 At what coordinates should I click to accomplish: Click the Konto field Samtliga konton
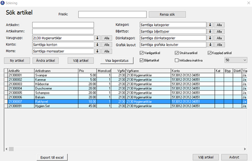(63, 44)
